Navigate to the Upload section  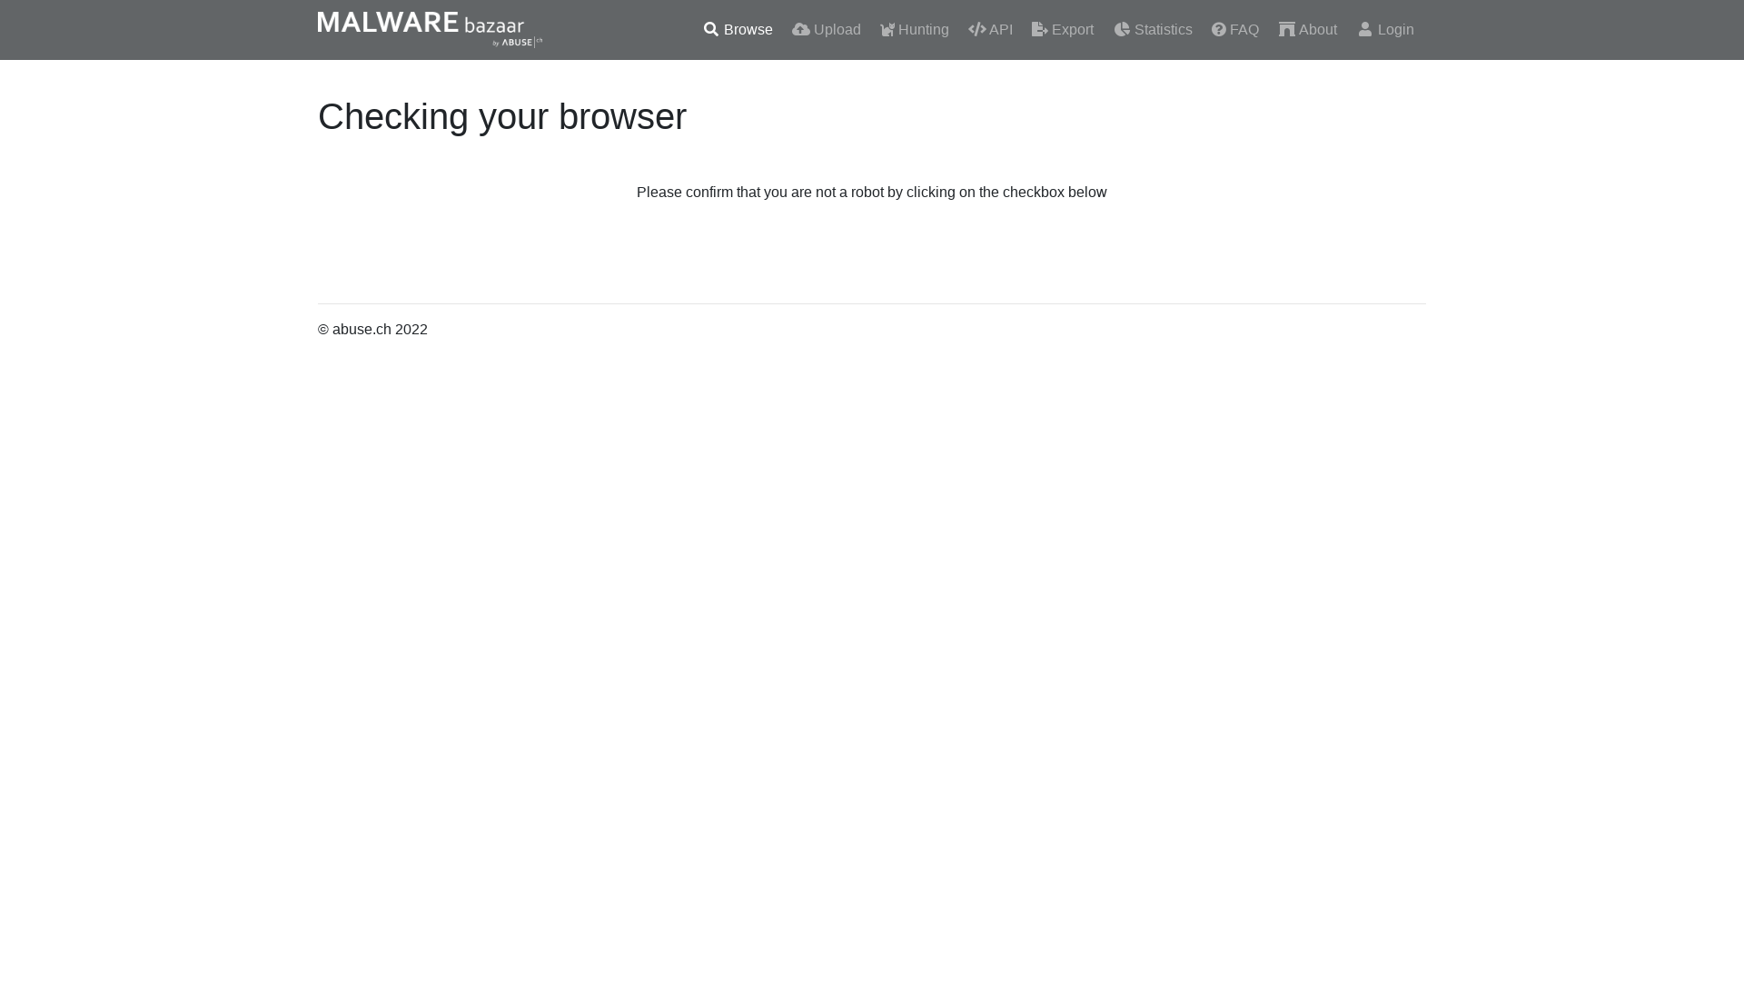[835, 29]
